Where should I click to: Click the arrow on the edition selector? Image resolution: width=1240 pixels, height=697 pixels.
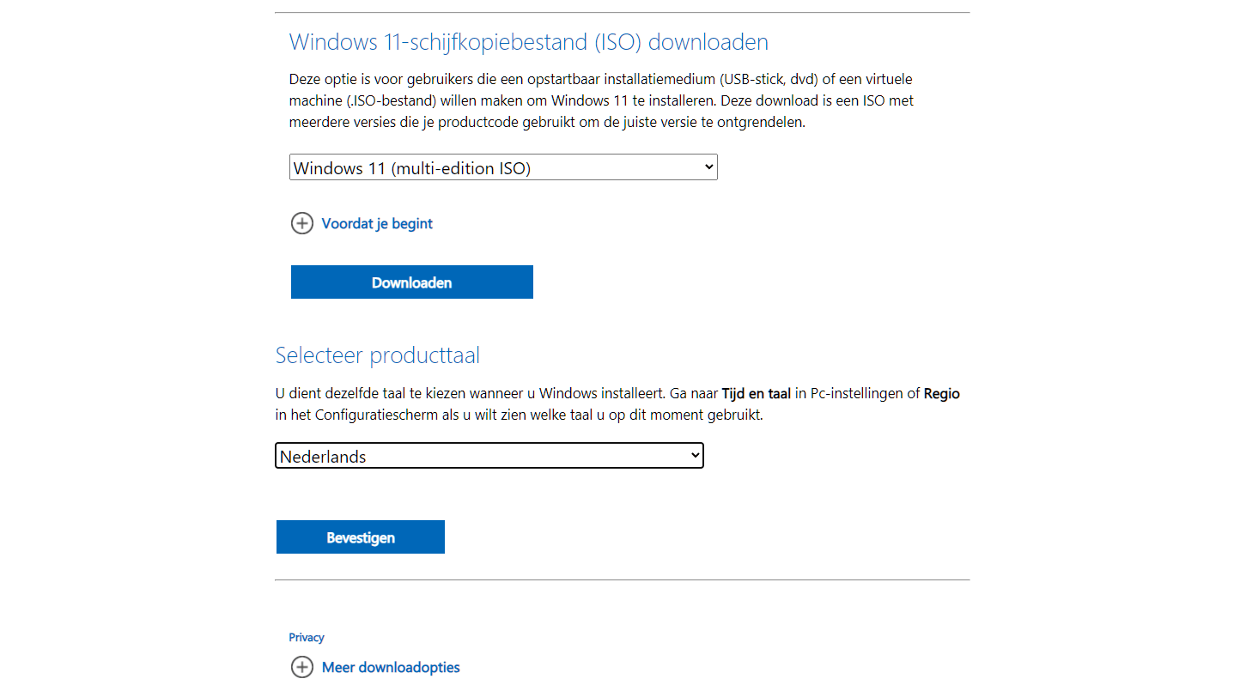click(x=708, y=167)
